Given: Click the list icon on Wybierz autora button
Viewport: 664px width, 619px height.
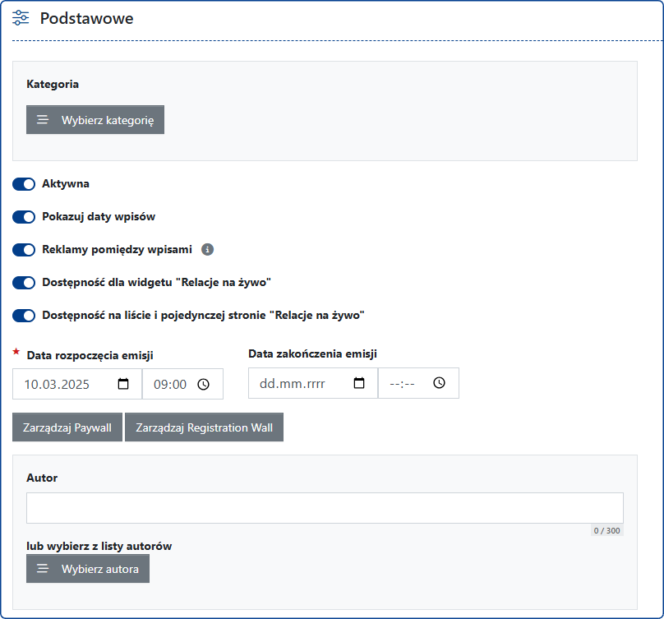Looking at the screenshot, I should (x=43, y=568).
